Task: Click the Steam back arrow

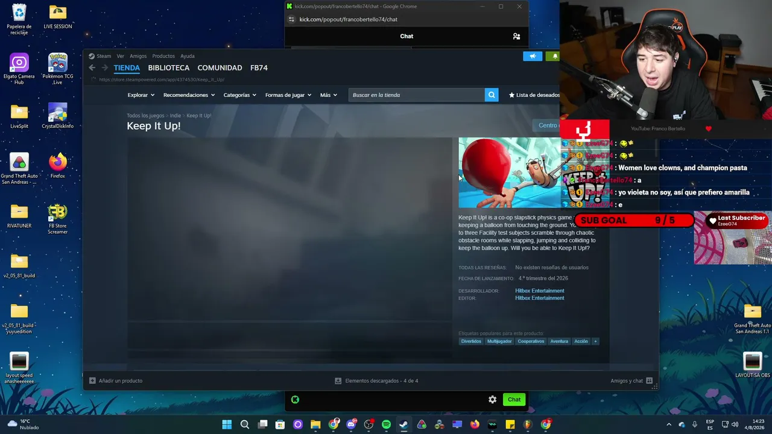Action: [92, 68]
